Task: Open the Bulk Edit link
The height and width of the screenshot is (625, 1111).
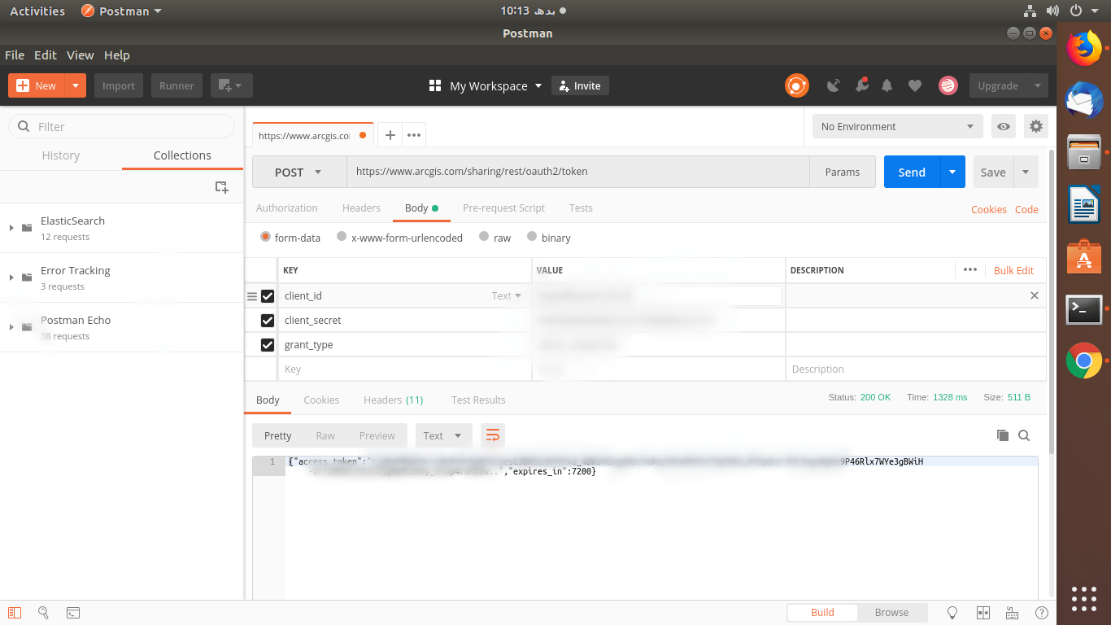Action: point(1013,270)
